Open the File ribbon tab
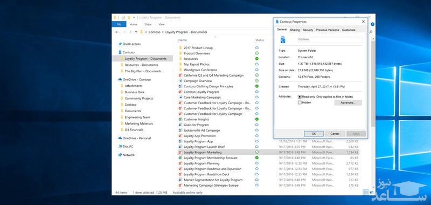 pyautogui.click(x=119, y=24)
